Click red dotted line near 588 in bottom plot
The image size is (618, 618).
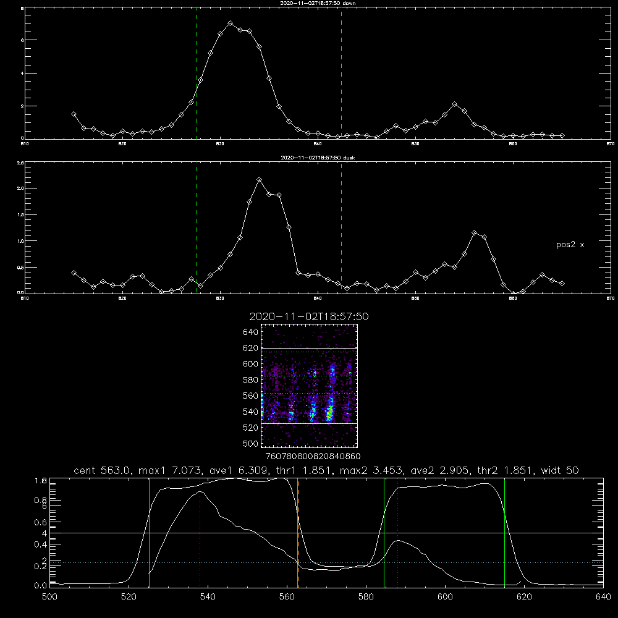tap(397, 533)
